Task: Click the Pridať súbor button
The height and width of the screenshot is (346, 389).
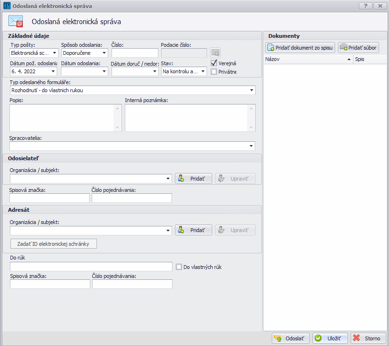Action: [x=358, y=48]
